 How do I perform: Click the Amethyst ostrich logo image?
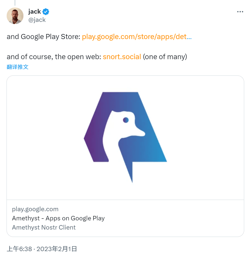(x=125, y=138)
